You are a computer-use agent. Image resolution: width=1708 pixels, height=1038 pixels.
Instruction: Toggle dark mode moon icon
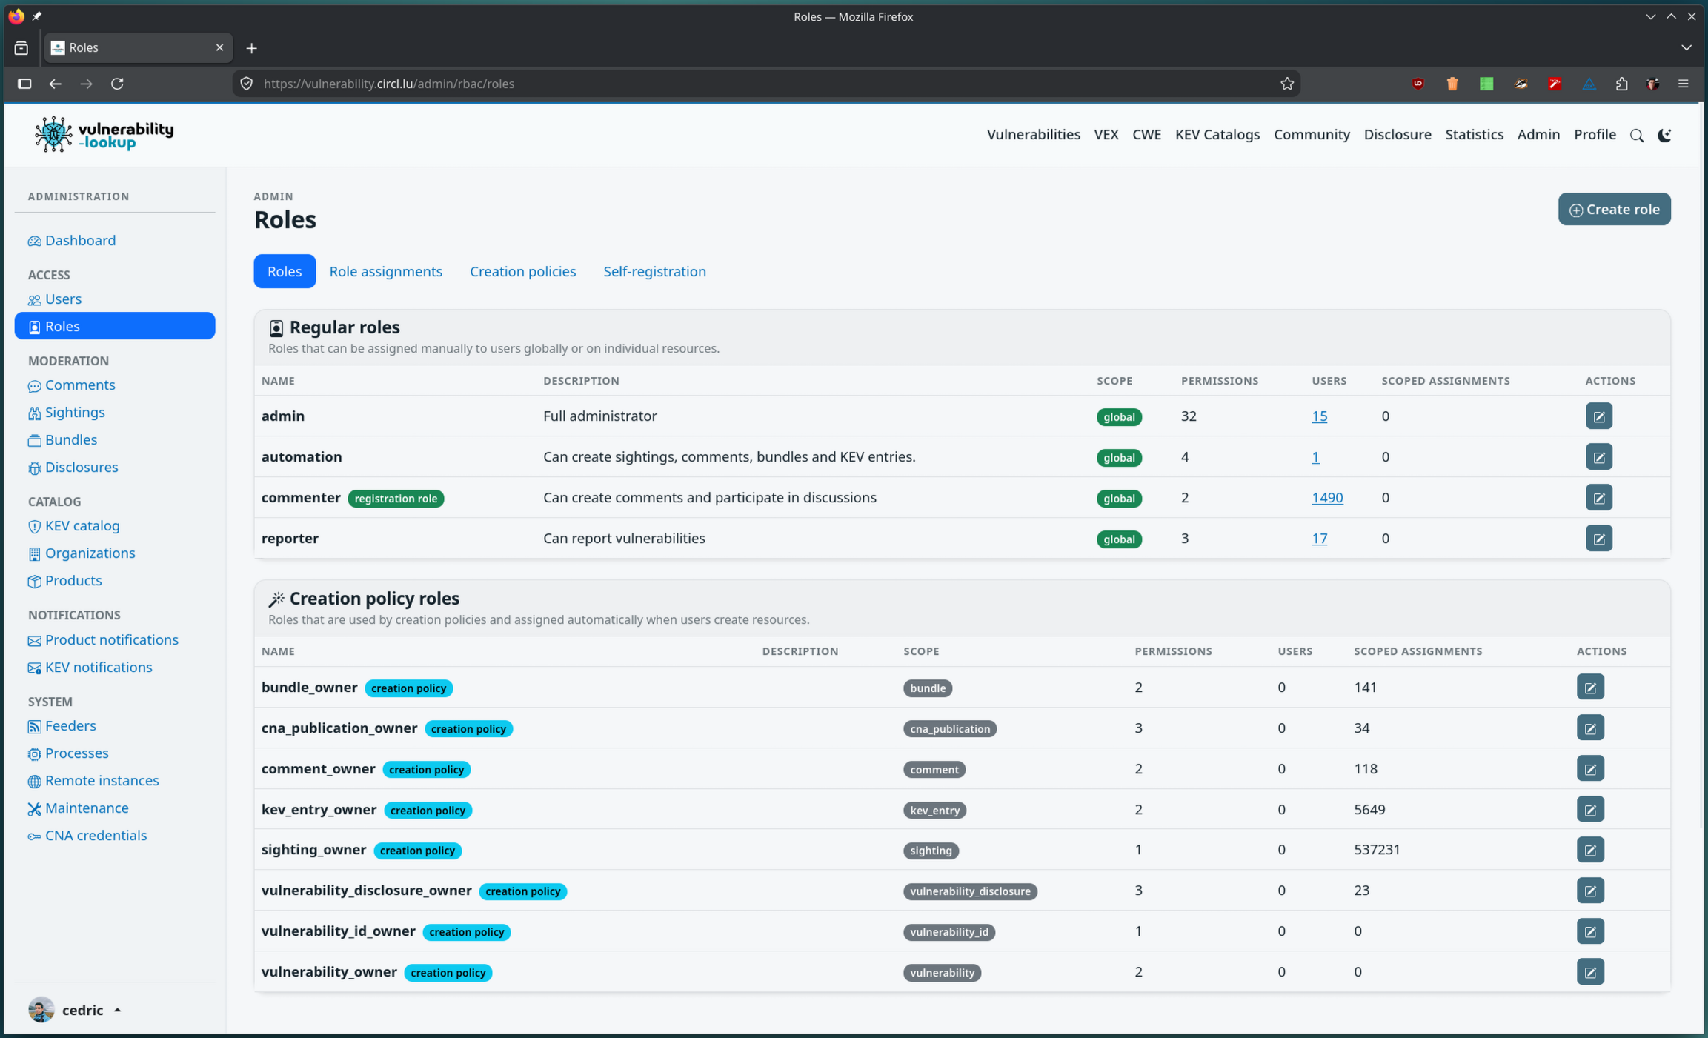[x=1664, y=136]
